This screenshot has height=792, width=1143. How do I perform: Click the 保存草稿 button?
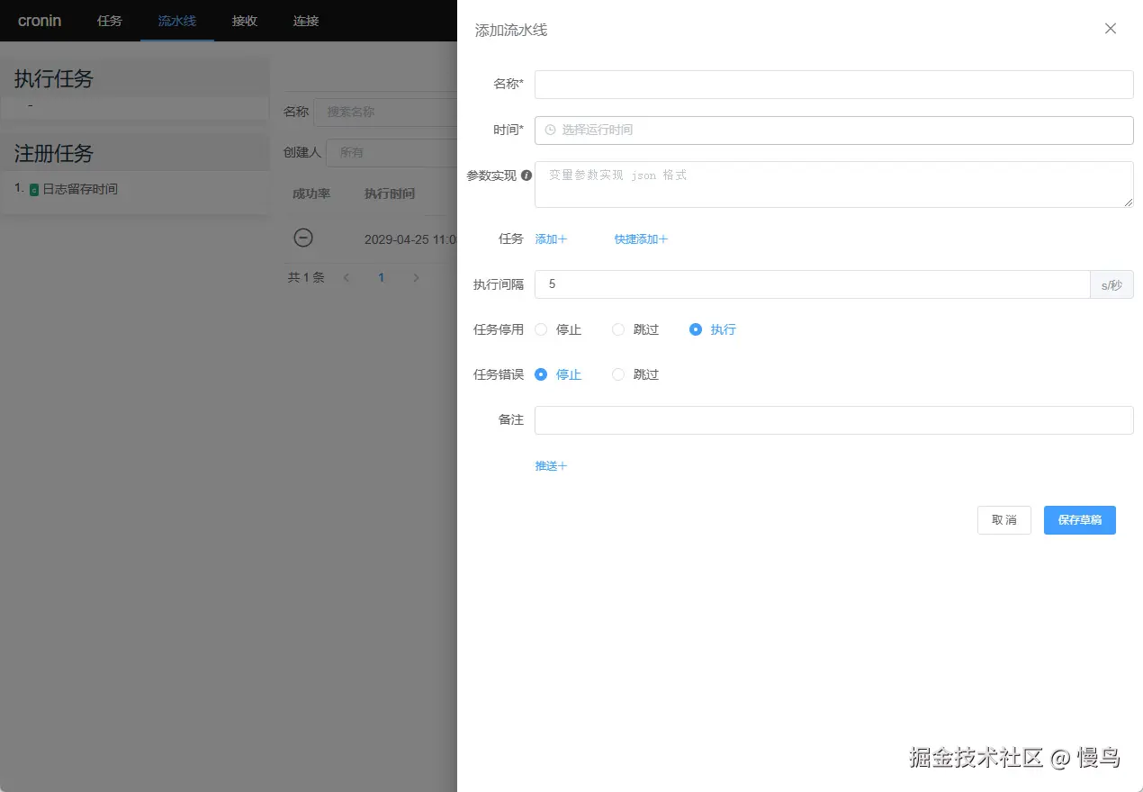click(1080, 520)
